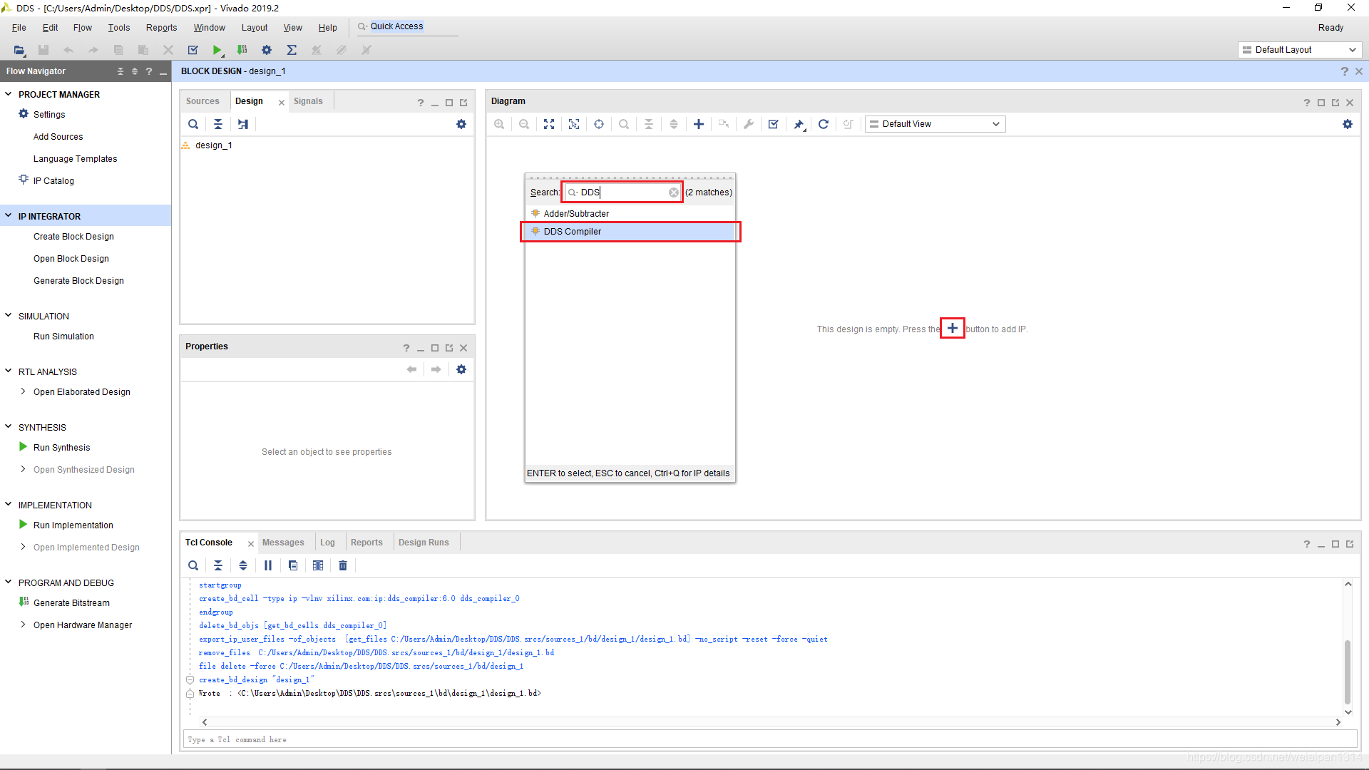The height and width of the screenshot is (770, 1369).
Task: Click the wrench customize icon in Diagram toolbar
Action: [x=749, y=124]
